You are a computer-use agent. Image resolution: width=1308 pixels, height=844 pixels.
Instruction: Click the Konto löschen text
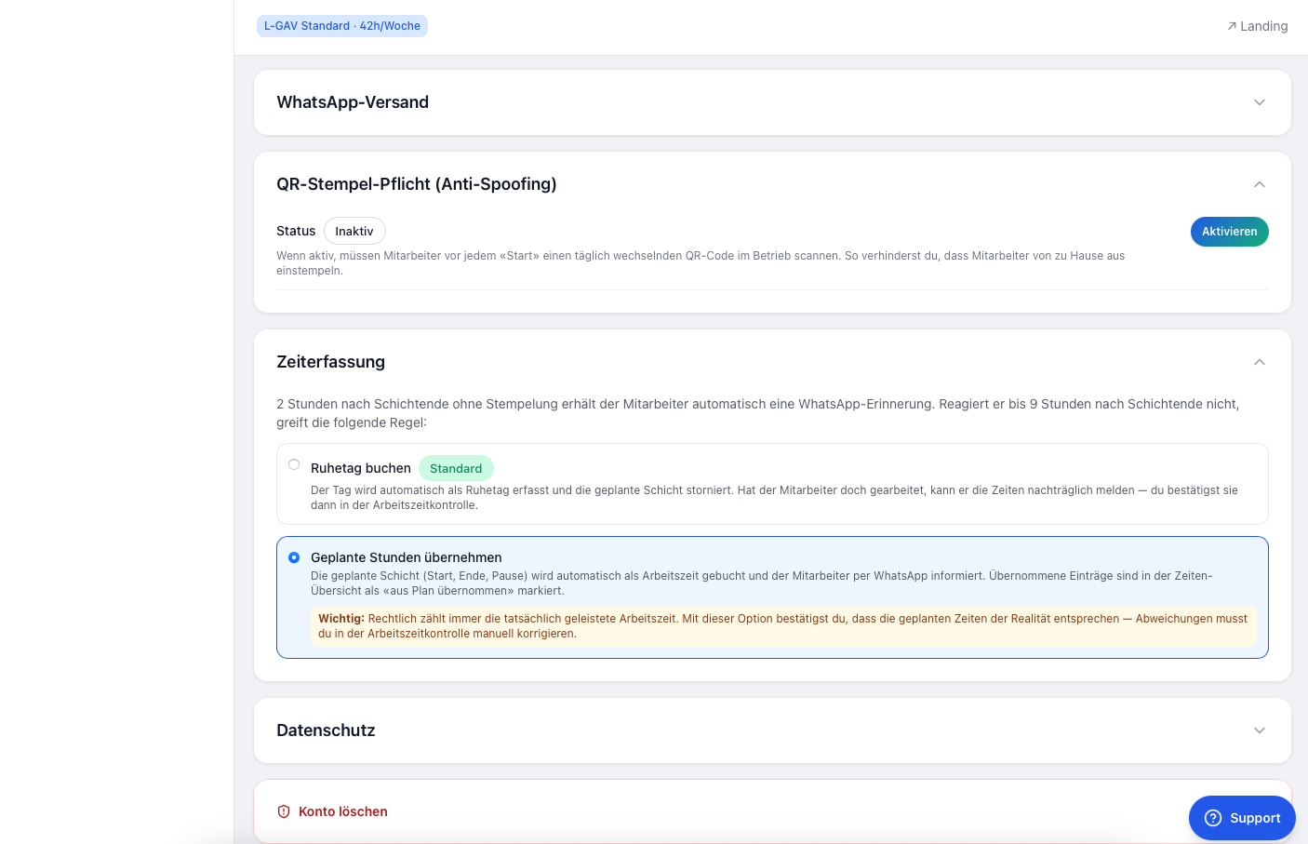[343, 811]
